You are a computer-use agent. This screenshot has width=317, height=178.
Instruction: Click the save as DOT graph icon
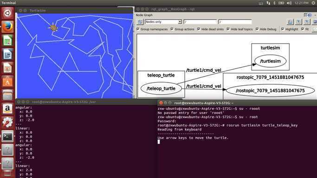point(298,22)
